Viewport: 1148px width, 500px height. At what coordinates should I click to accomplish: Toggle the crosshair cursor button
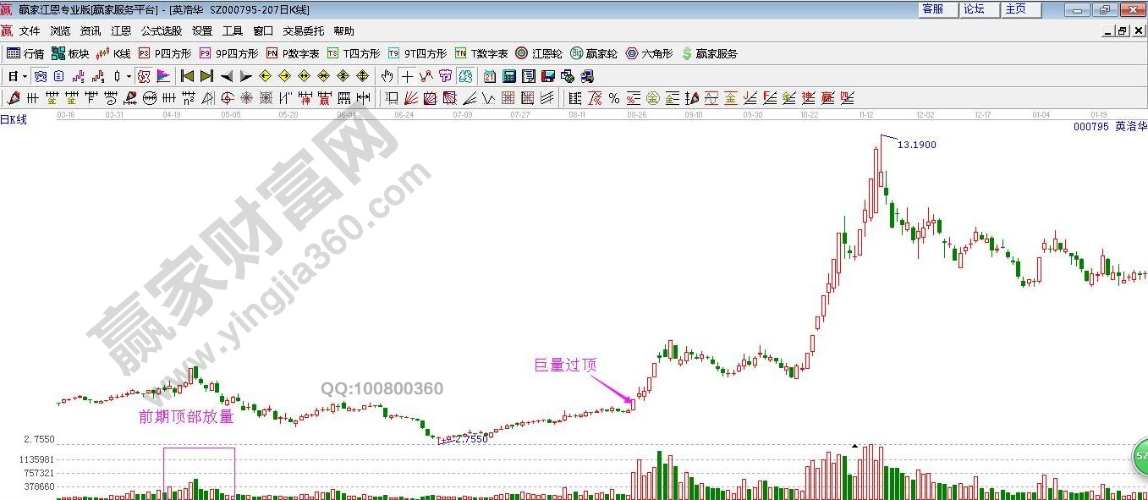(x=407, y=76)
